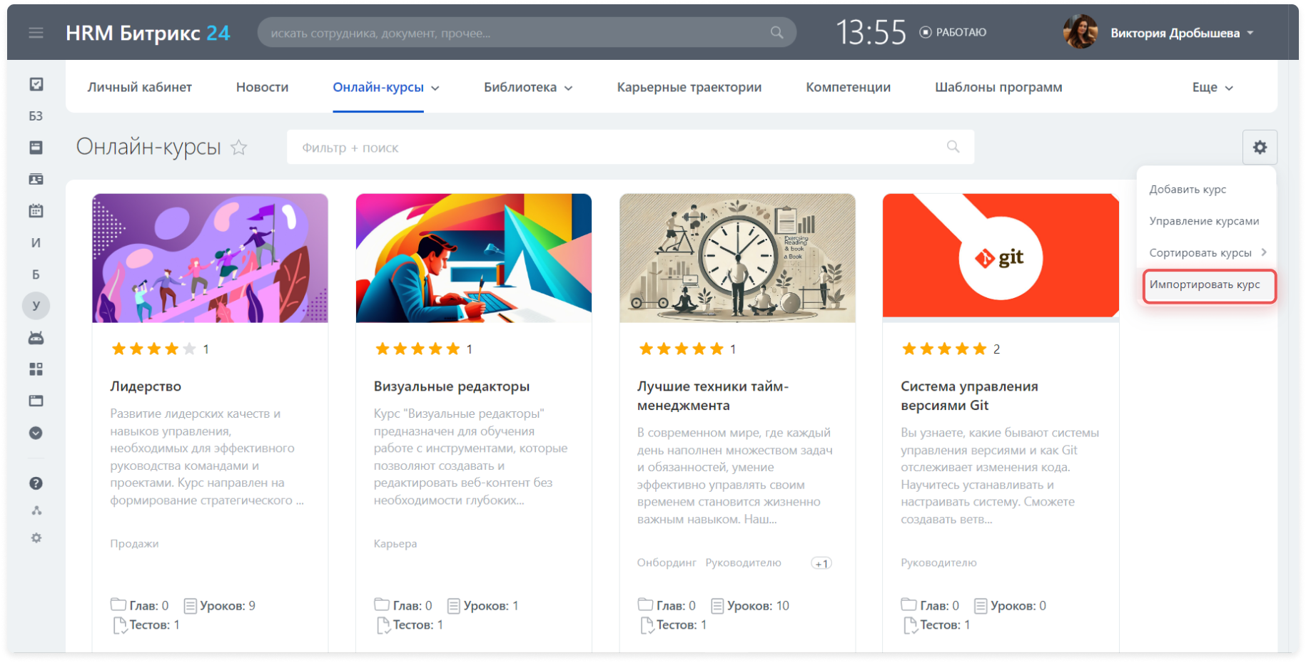Expand the user menu arrow by Виктория Дробышева
Screen dimensions: 1306x663
point(1250,34)
